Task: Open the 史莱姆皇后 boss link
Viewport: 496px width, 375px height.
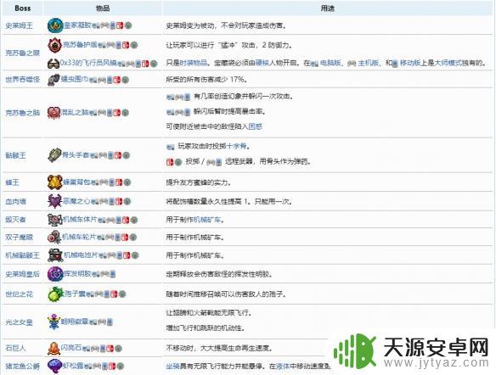Action: coord(22,274)
